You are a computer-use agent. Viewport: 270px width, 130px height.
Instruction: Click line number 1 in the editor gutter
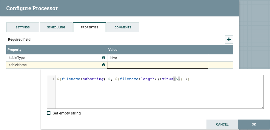[x=53, y=79]
